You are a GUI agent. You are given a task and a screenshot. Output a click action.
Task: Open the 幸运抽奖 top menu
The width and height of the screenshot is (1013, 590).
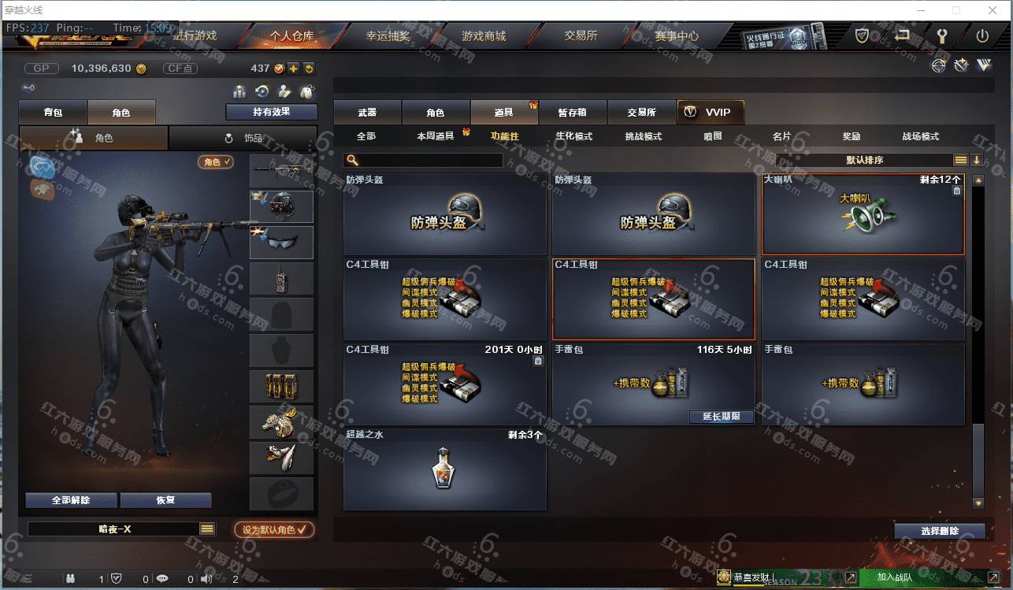pyautogui.click(x=388, y=35)
